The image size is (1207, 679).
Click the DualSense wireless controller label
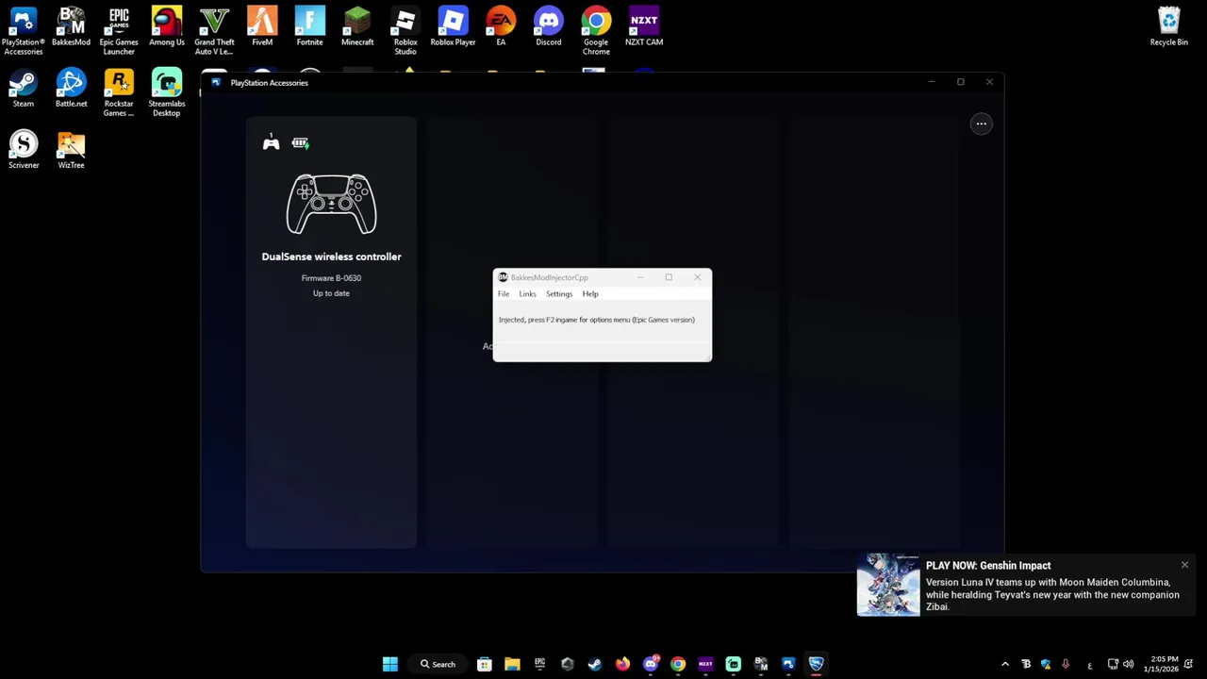pos(331,257)
